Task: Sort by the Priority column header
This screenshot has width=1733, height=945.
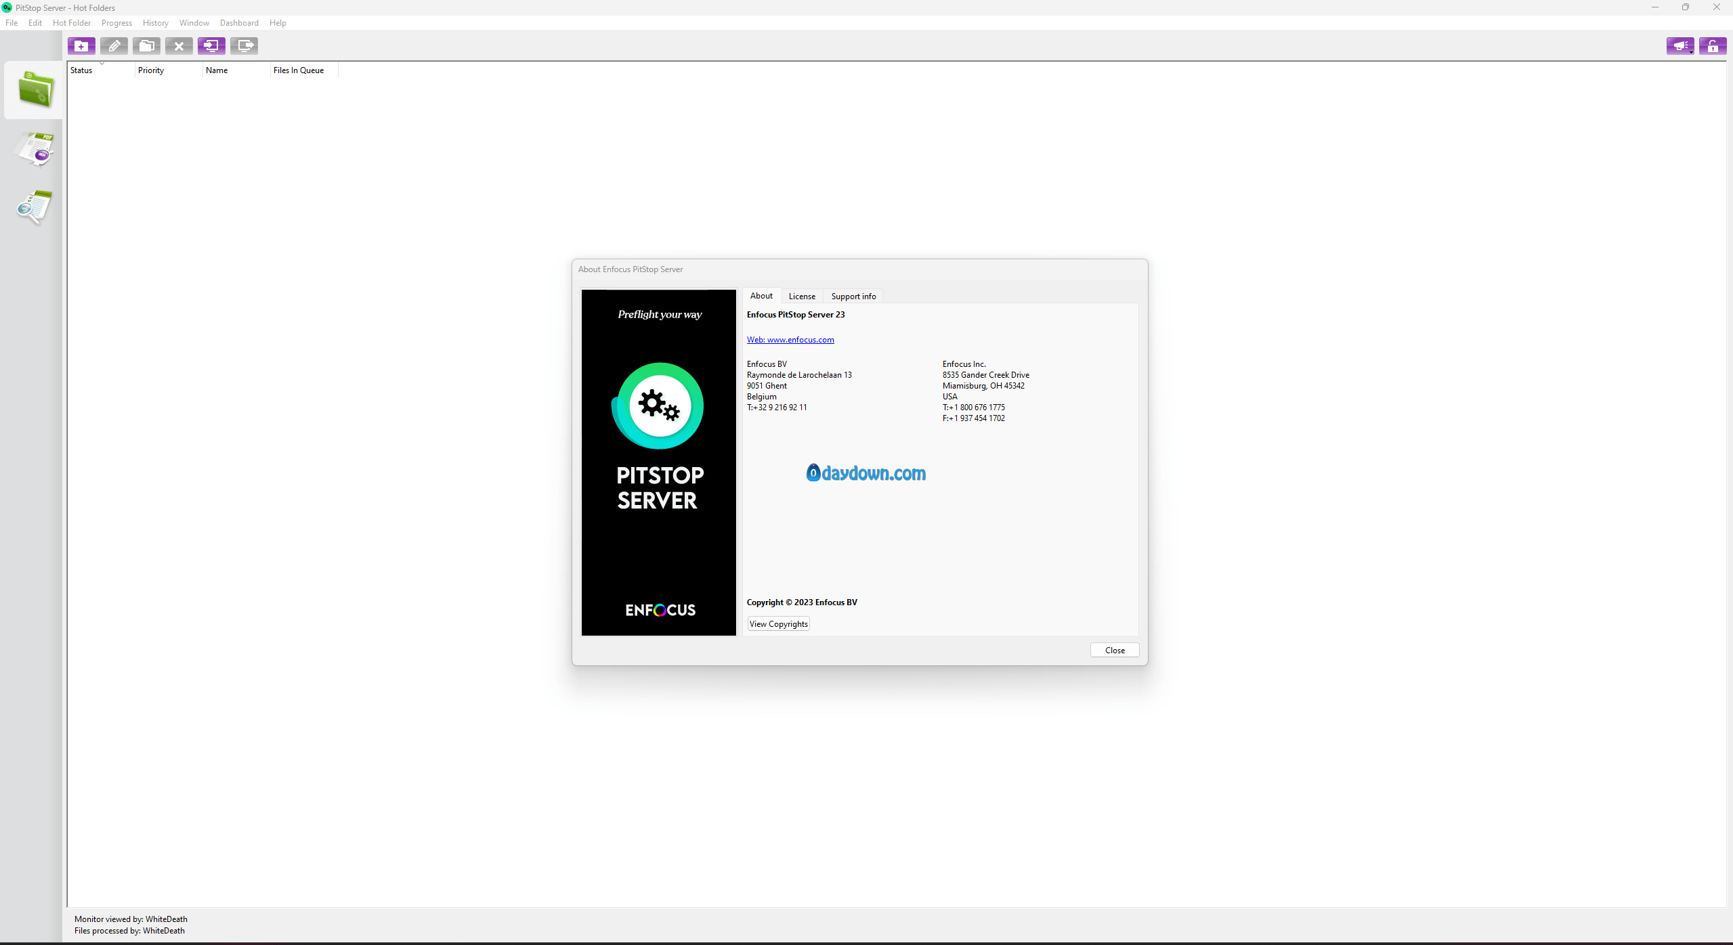Action: tap(169, 70)
